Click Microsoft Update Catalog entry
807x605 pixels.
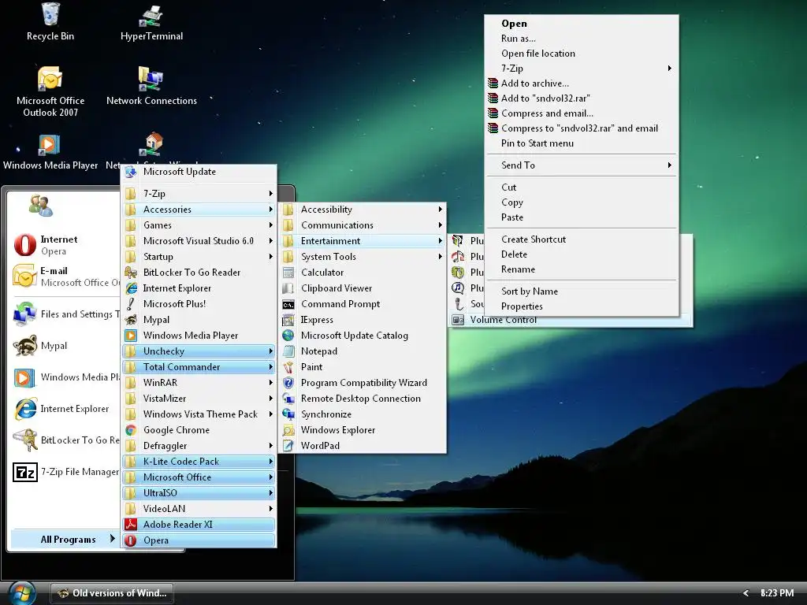click(x=363, y=336)
